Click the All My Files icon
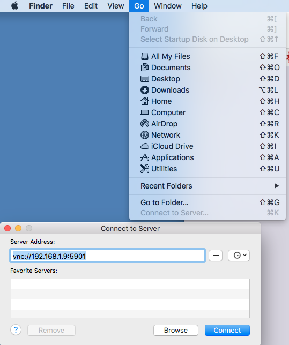Image resolution: width=289 pixels, height=345 pixels. click(x=145, y=56)
